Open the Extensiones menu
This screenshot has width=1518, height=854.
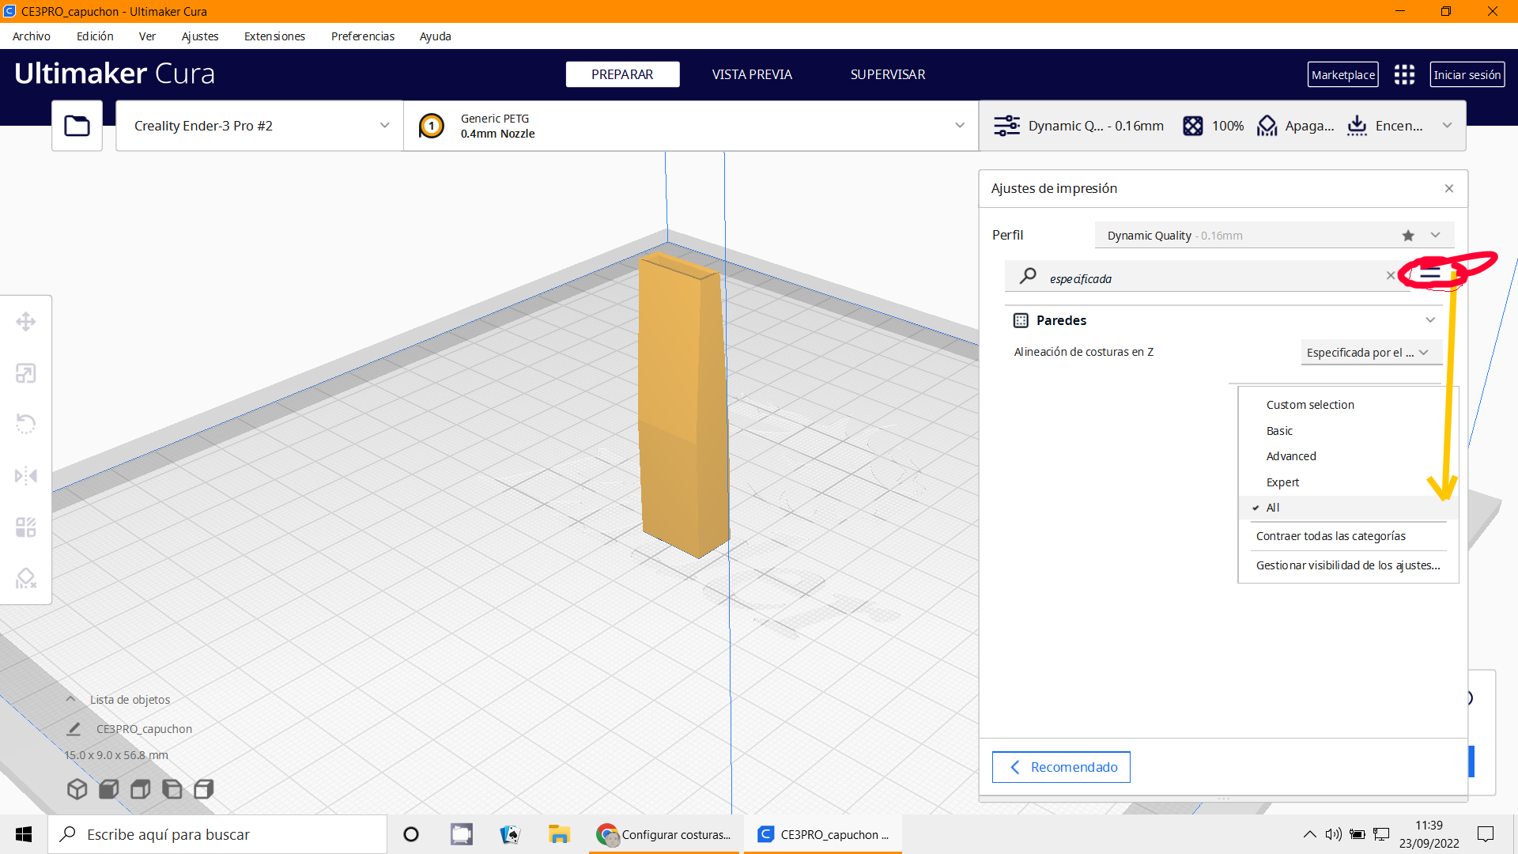(x=274, y=36)
